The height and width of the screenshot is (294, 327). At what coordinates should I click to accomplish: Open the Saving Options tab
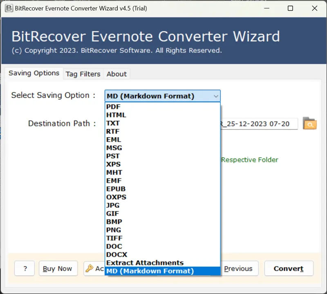[34, 73]
